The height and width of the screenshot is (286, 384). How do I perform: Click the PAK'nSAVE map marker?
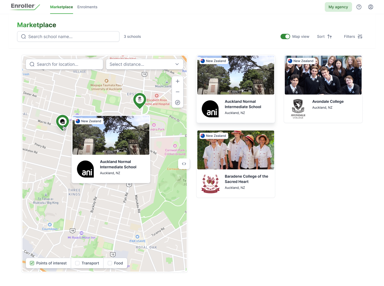137,236
